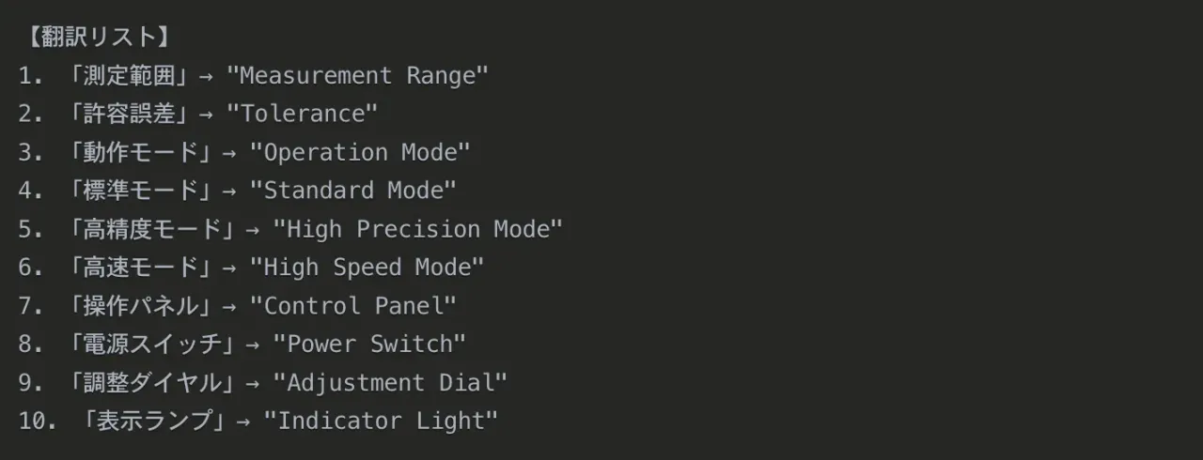Place cursor on "Tolerance" translation

point(303,115)
